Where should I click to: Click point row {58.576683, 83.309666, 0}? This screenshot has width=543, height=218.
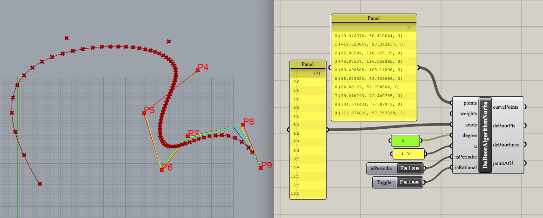374,79
